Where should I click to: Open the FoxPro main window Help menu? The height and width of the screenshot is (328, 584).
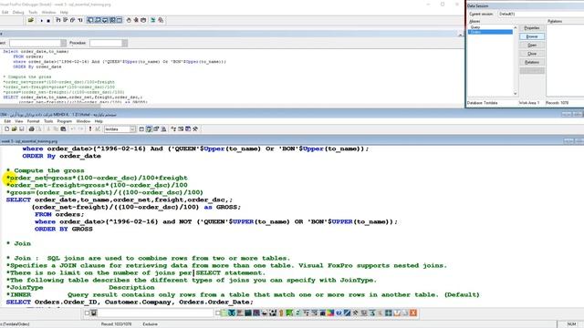[x=99, y=121]
